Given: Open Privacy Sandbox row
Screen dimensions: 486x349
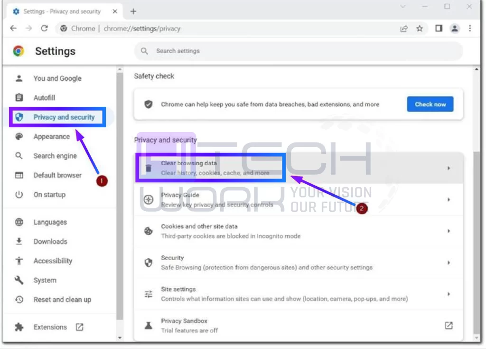Looking at the screenshot, I should point(299,326).
